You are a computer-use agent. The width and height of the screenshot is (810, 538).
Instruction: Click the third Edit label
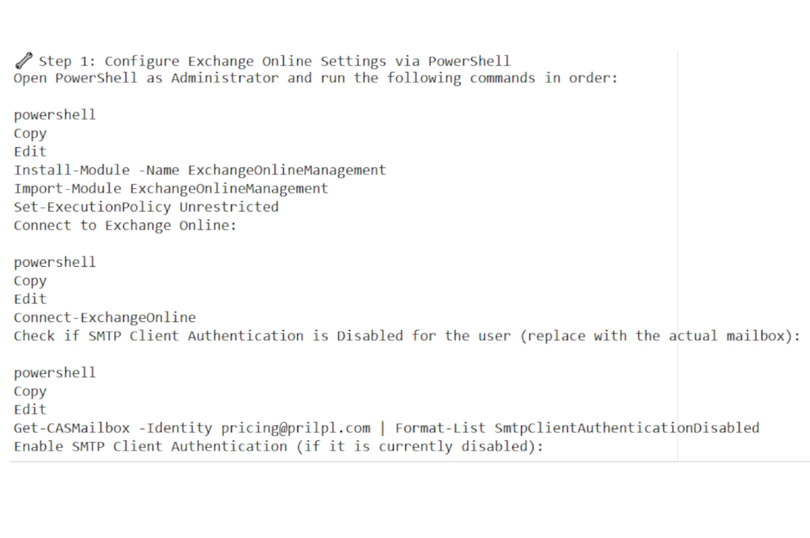(30, 409)
